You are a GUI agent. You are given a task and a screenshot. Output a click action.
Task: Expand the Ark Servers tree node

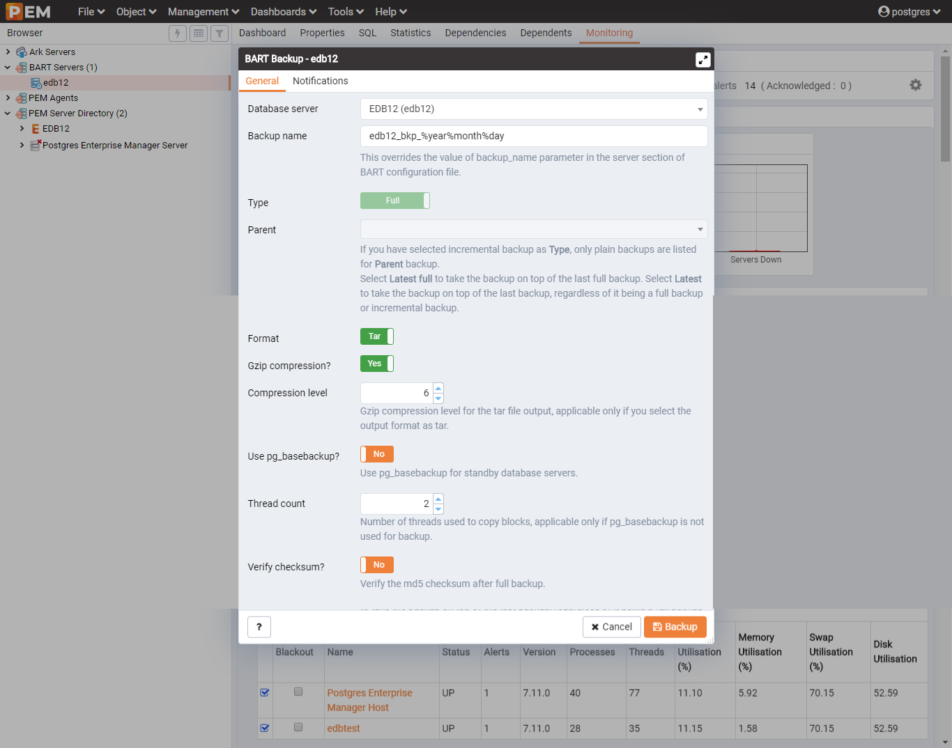(x=8, y=52)
